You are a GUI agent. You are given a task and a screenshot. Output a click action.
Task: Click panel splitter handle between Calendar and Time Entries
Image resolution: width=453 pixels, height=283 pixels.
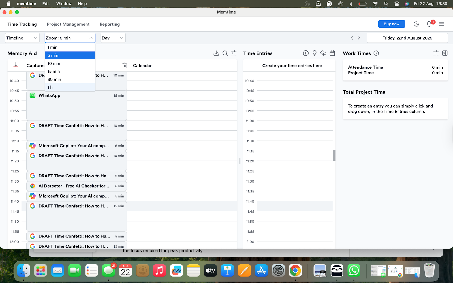240,161
